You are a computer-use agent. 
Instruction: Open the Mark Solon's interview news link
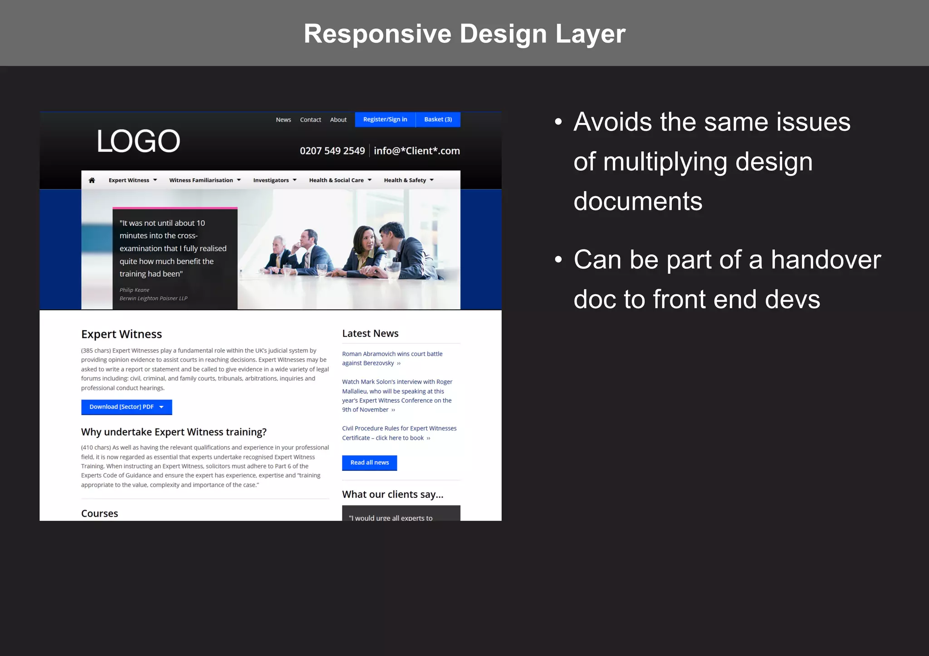(x=397, y=396)
